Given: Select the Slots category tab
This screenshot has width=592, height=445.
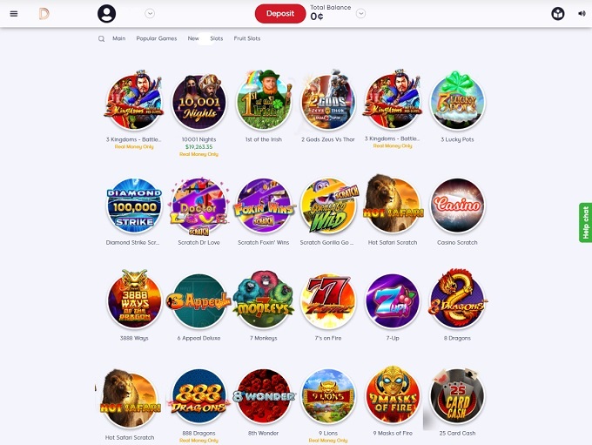Looking at the screenshot, I should click(216, 38).
